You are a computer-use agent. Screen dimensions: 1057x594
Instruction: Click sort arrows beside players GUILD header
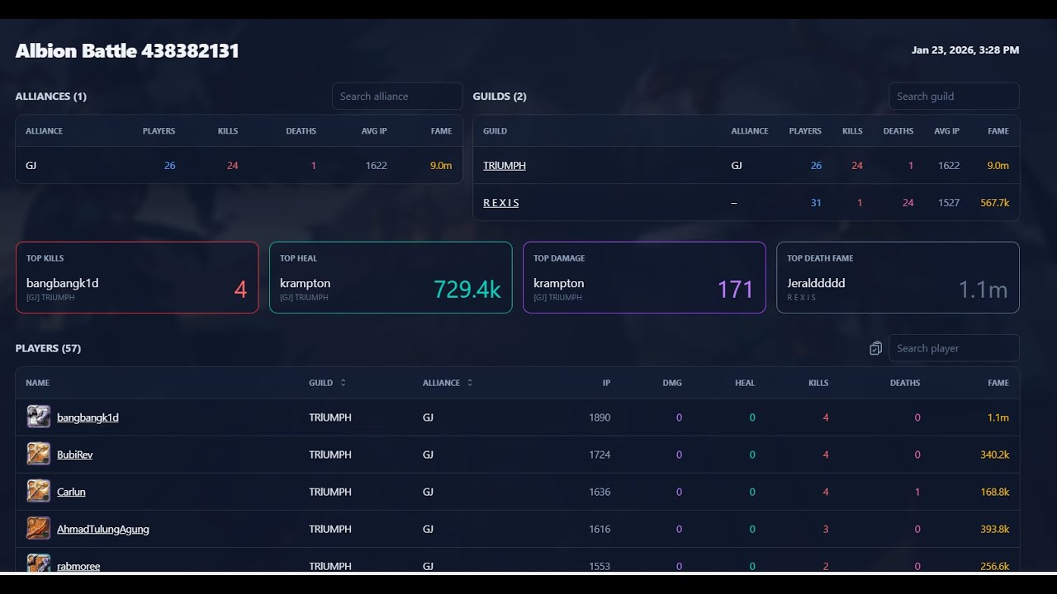[x=343, y=383]
